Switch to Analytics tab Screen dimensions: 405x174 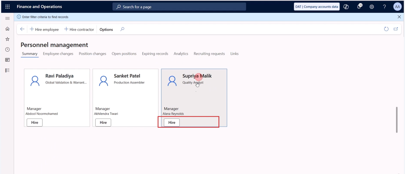coord(181,54)
